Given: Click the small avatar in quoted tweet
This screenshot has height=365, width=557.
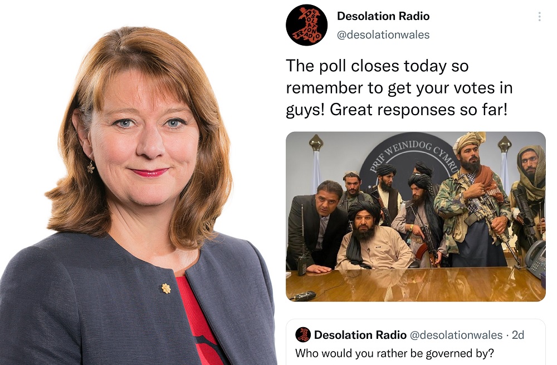Looking at the screenshot, I should pyautogui.click(x=303, y=334).
